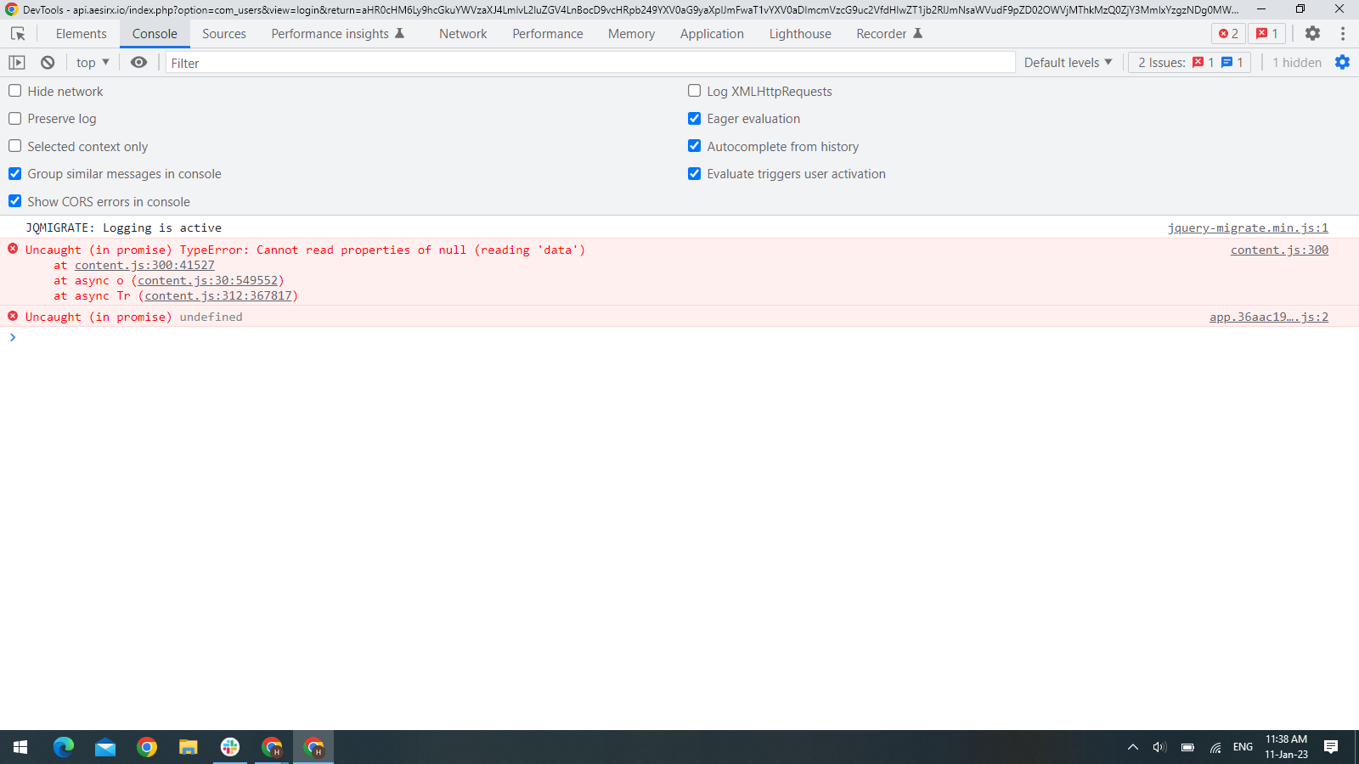The image size is (1359, 764).
Task: Enable the 'Preserve log' checkbox
Action: [14, 118]
